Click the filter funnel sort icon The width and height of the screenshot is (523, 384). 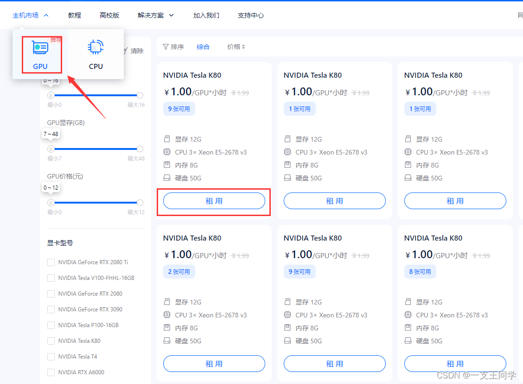tap(166, 47)
